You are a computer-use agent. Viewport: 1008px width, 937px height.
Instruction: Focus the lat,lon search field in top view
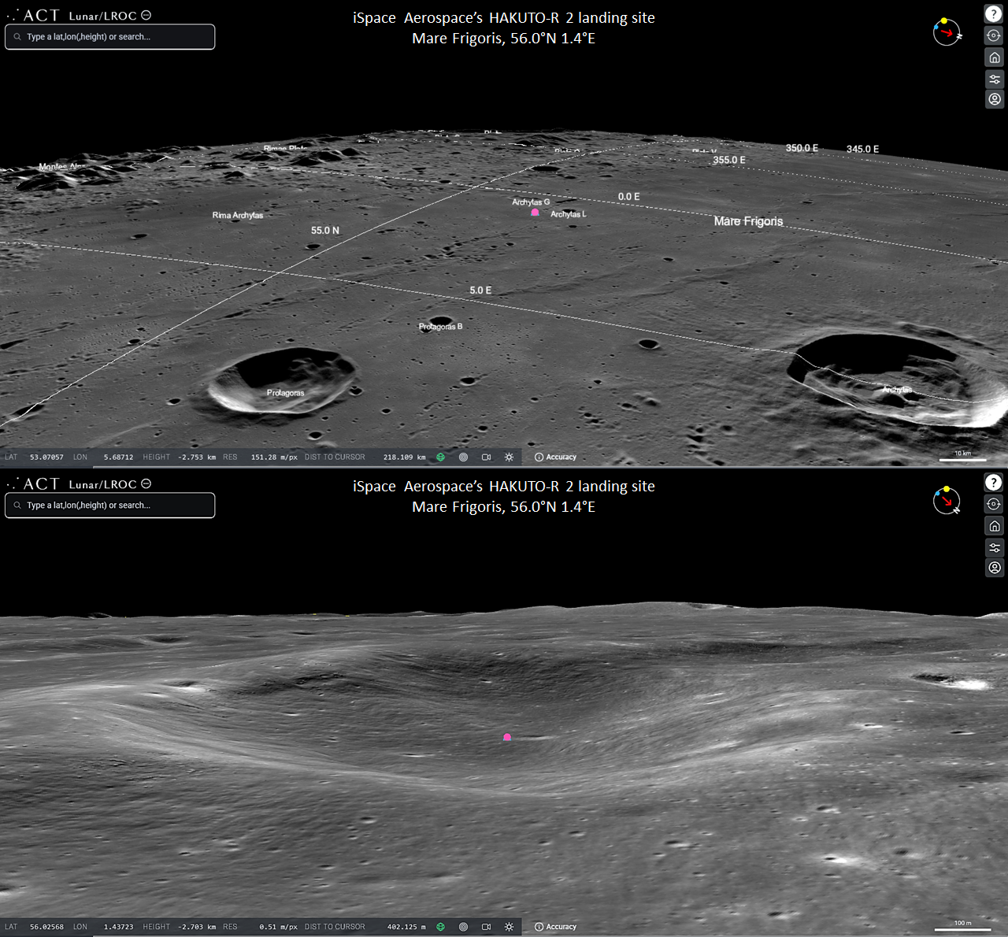pos(110,37)
